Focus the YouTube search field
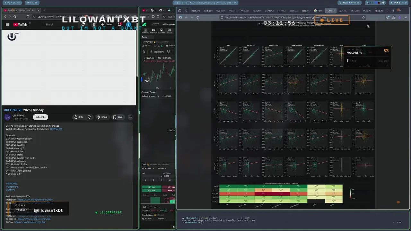 [x=61, y=24]
